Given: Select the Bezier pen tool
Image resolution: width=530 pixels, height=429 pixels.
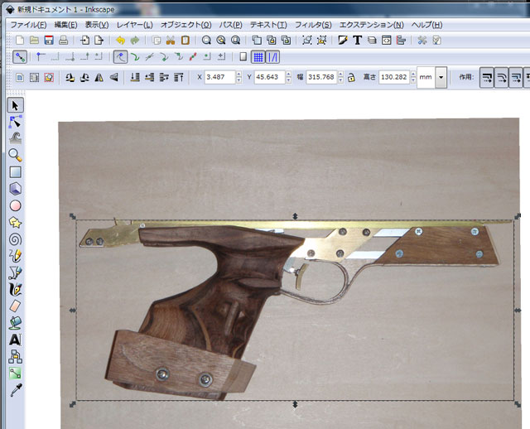Looking at the screenshot, I should tap(15, 272).
